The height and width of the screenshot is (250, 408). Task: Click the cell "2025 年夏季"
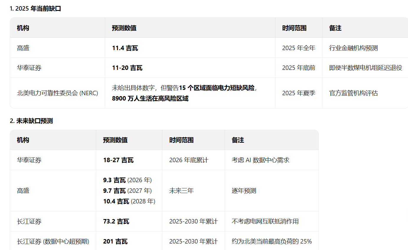coord(299,93)
